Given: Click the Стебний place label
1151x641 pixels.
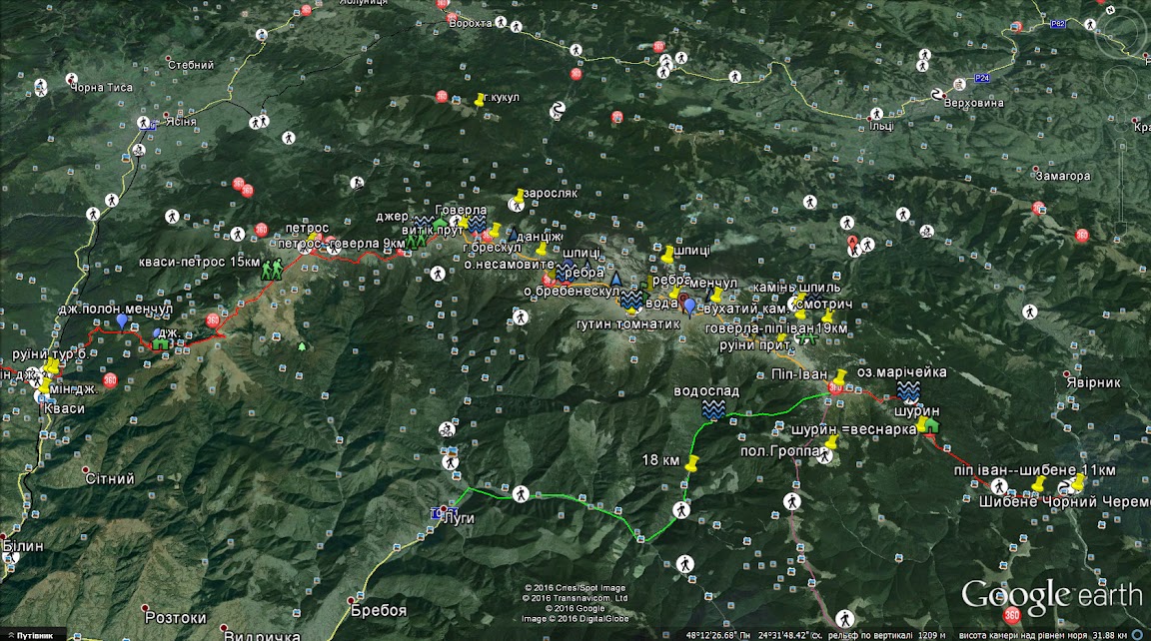Looking at the screenshot, I should point(191,65).
